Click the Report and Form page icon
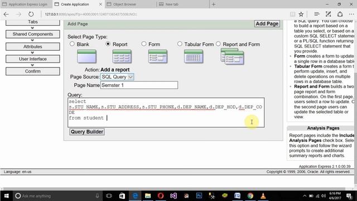Screen dimensions: 357x201 point(232,56)
